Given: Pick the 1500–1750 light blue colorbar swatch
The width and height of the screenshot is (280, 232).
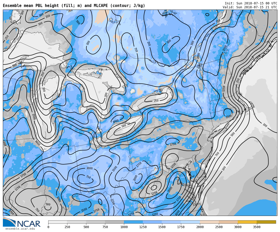Looking at the screenshot, I should click(171, 222).
